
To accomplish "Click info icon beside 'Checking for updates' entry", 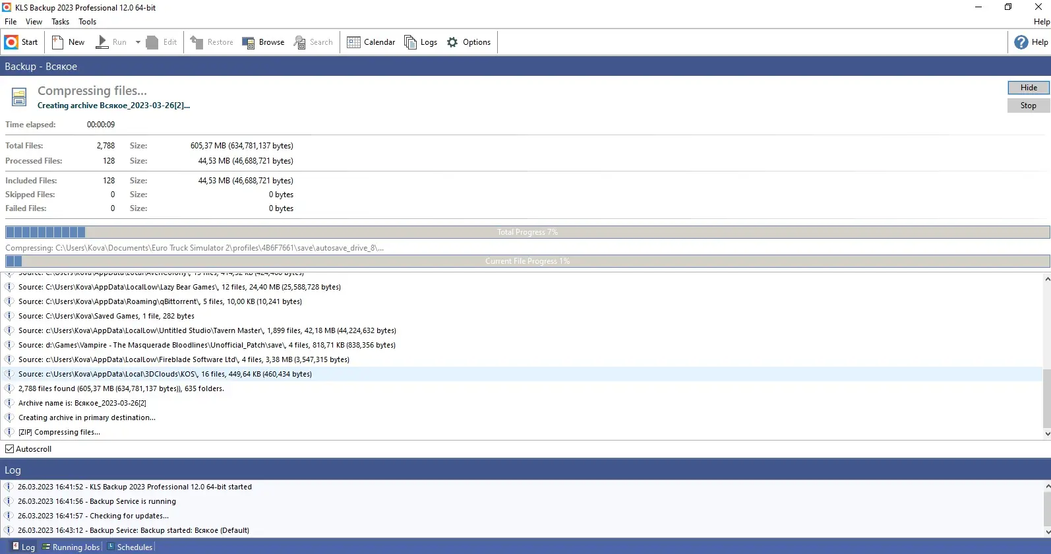I will [x=9, y=516].
